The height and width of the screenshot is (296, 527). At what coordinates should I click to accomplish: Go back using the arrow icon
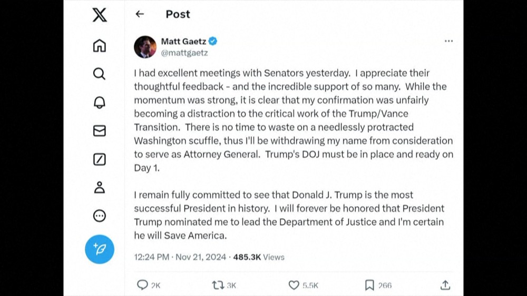(140, 14)
